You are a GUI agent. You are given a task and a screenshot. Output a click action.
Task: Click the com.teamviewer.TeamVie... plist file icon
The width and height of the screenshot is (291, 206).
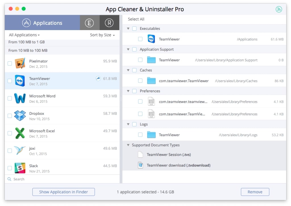click(151, 114)
